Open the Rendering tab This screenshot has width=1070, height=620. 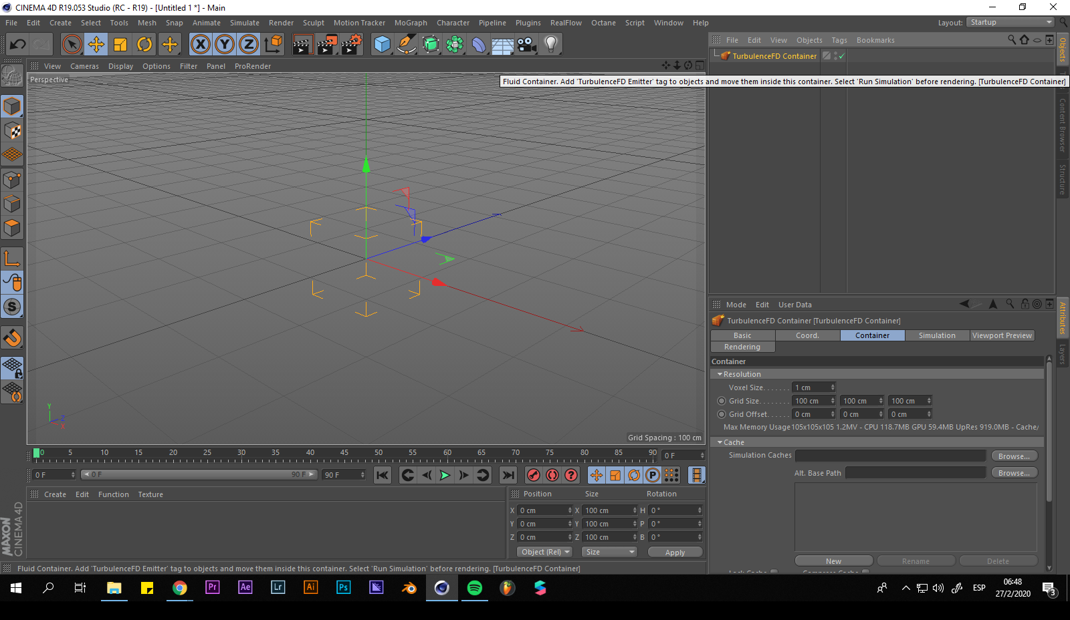(742, 347)
